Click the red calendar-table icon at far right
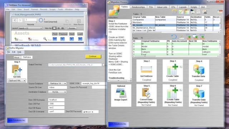 [220, 12]
